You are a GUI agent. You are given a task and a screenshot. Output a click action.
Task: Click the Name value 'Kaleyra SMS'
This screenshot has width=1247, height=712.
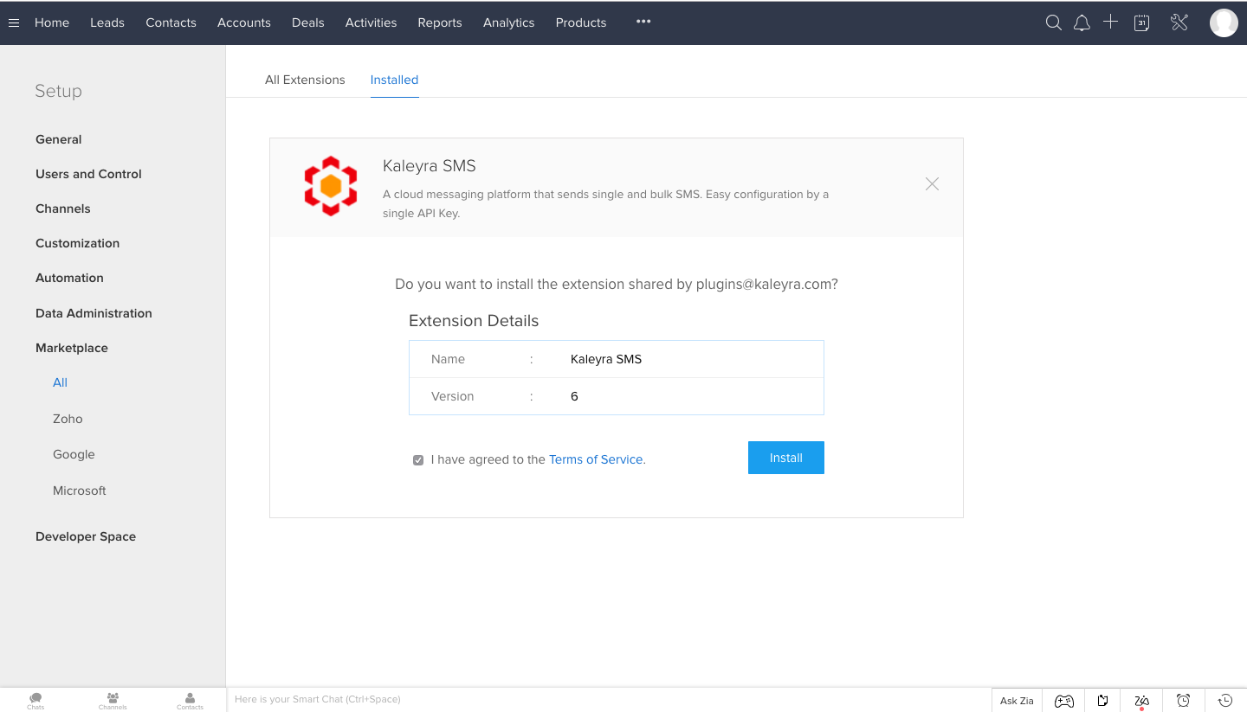tap(606, 359)
